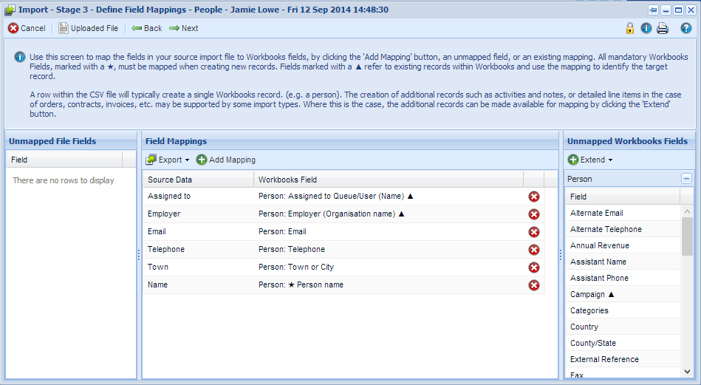Screen dimensions: 701x385
Task: Collapse the Person section with minus icon
Action: tap(686, 179)
